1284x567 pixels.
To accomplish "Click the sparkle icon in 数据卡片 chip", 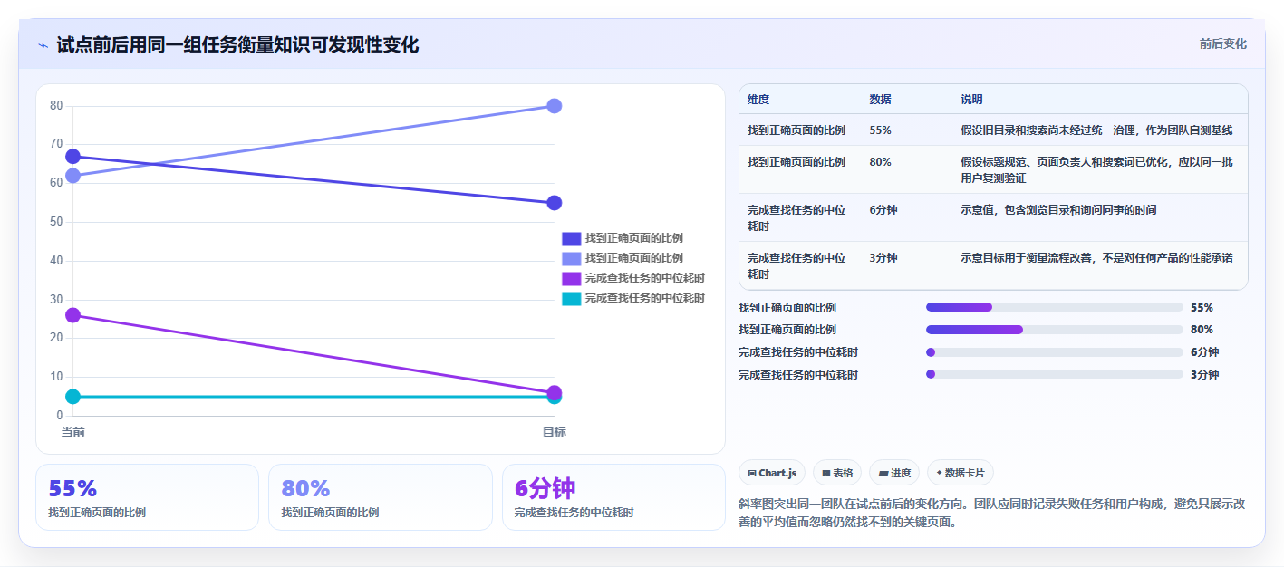I will pos(940,473).
